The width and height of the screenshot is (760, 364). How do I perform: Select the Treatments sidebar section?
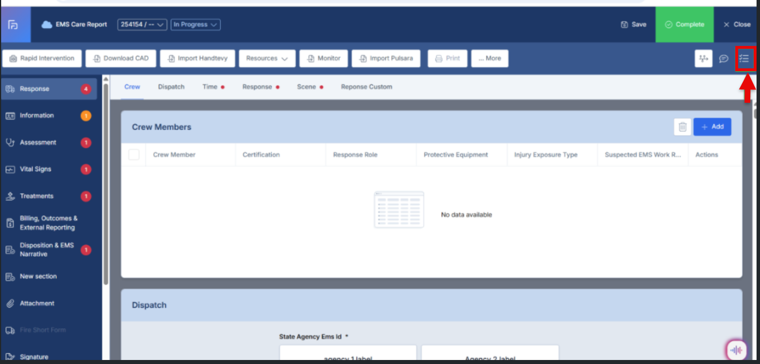coord(37,196)
